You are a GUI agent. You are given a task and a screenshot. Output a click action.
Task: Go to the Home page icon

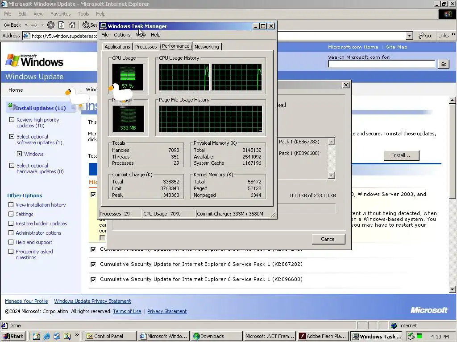click(x=72, y=25)
